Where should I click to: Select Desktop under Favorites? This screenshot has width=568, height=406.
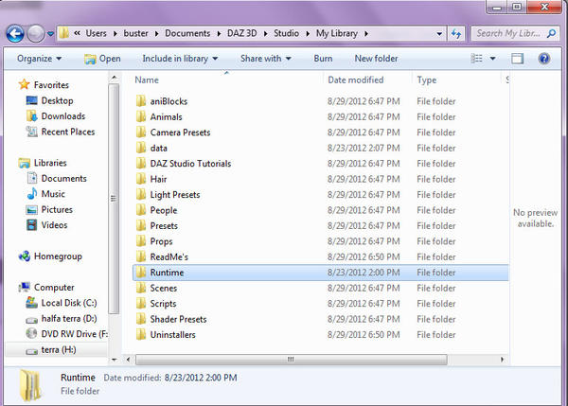click(x=57, y=100)
